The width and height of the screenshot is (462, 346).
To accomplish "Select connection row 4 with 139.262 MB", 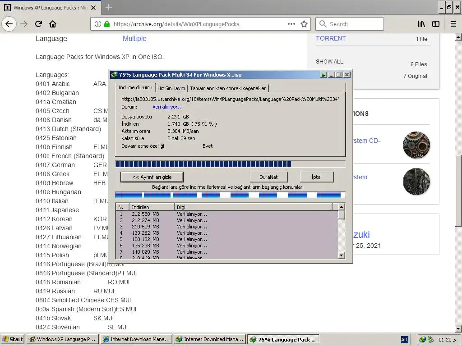I will [227, 233].
